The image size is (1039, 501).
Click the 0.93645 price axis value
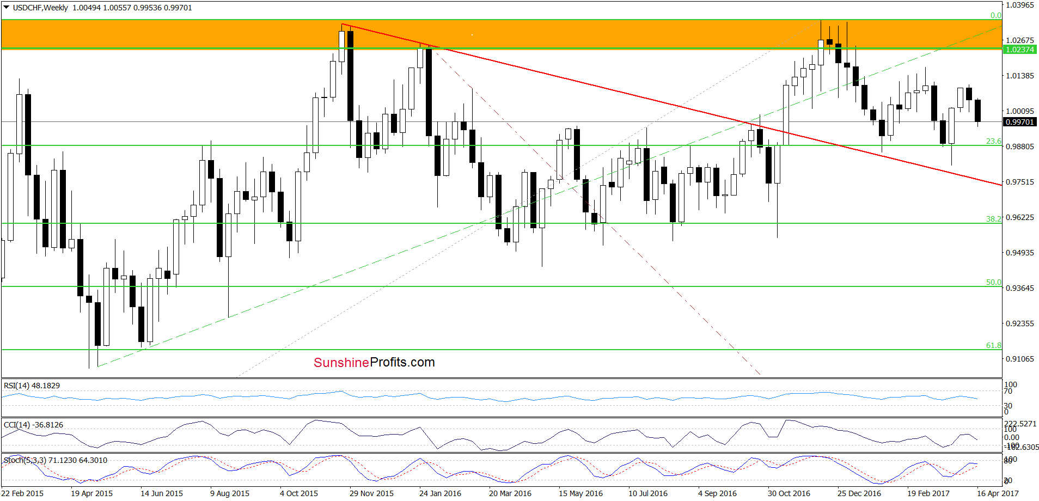point(1019,288)
